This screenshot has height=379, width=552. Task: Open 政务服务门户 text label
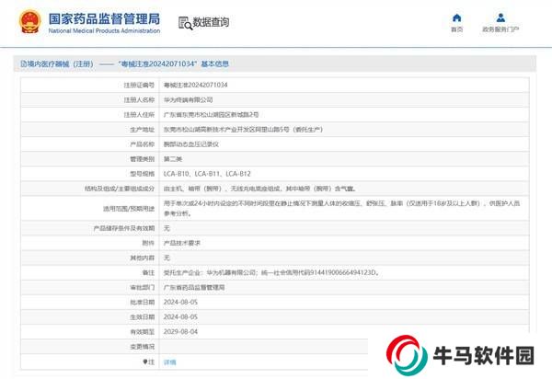[500, 29]
